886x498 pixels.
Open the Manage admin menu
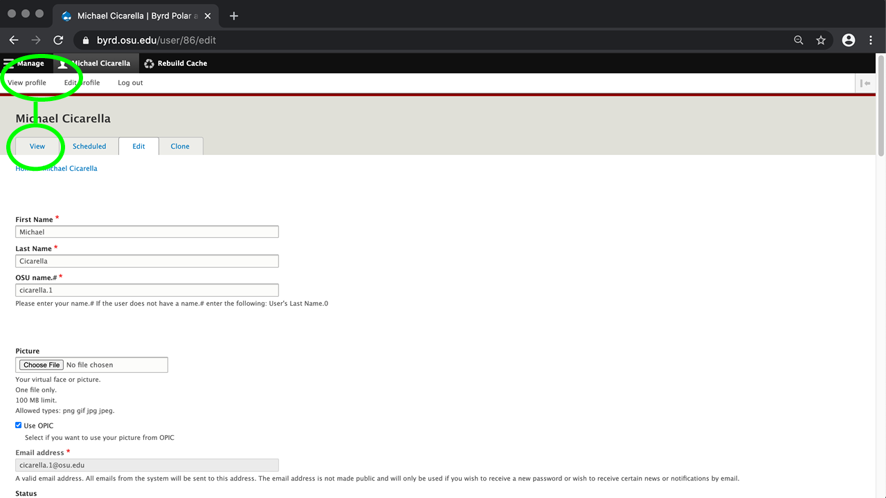click(24, 63)
